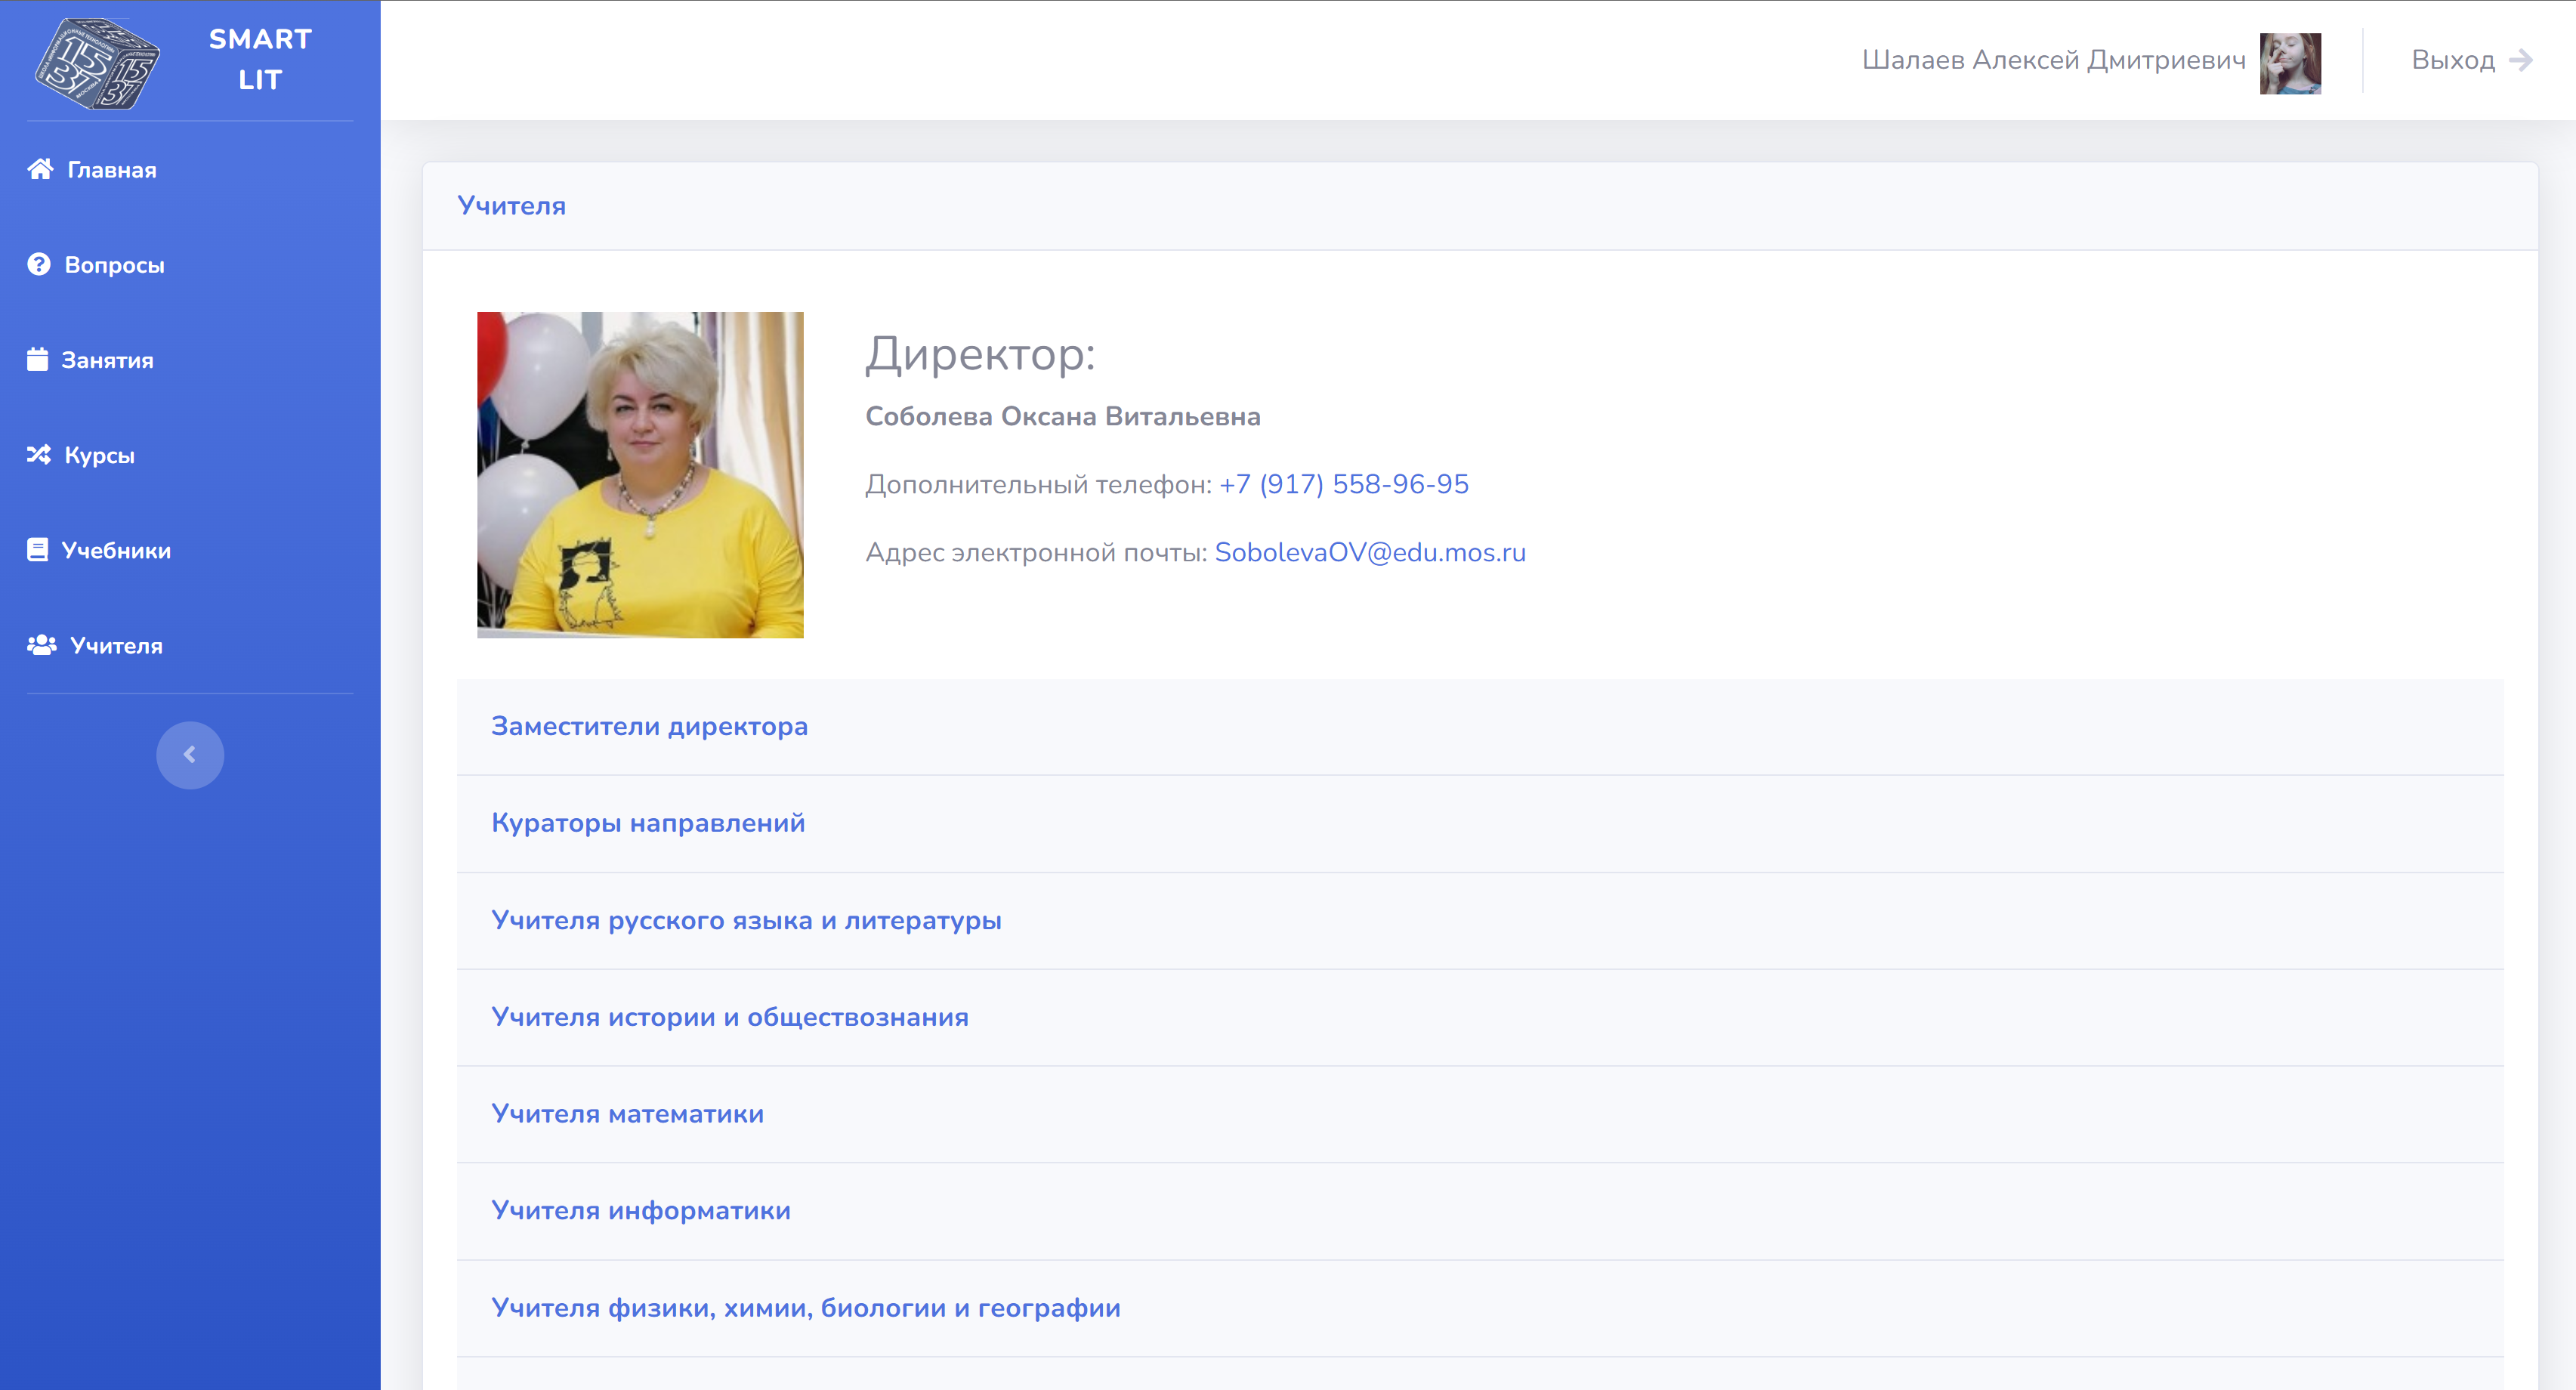Expand Заместители директора section
The image size is (2576, 1390).
pos(1480,727)
